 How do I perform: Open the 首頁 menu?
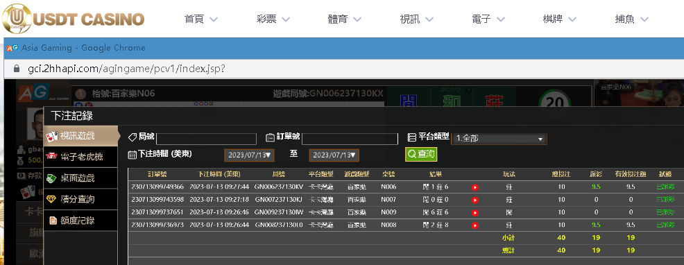click(x=201, y=19)
